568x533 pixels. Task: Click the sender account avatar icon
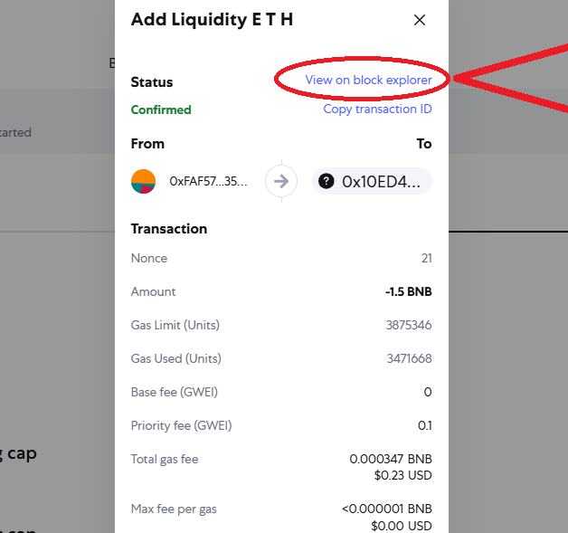144,181
